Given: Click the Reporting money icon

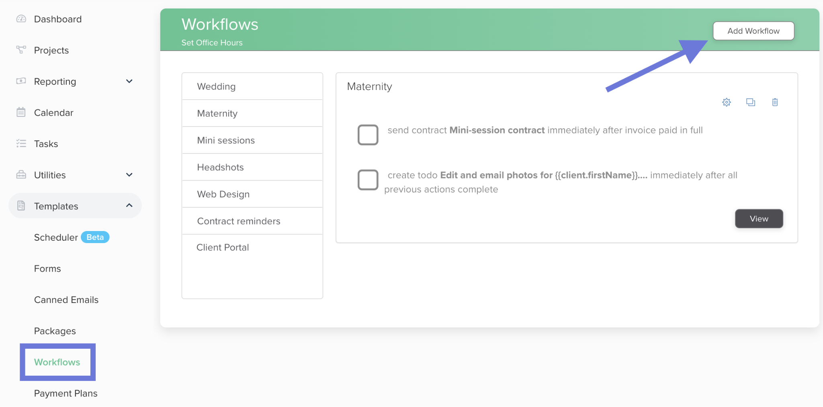Looking at the screenshot, I should click(x=21, y=81).
